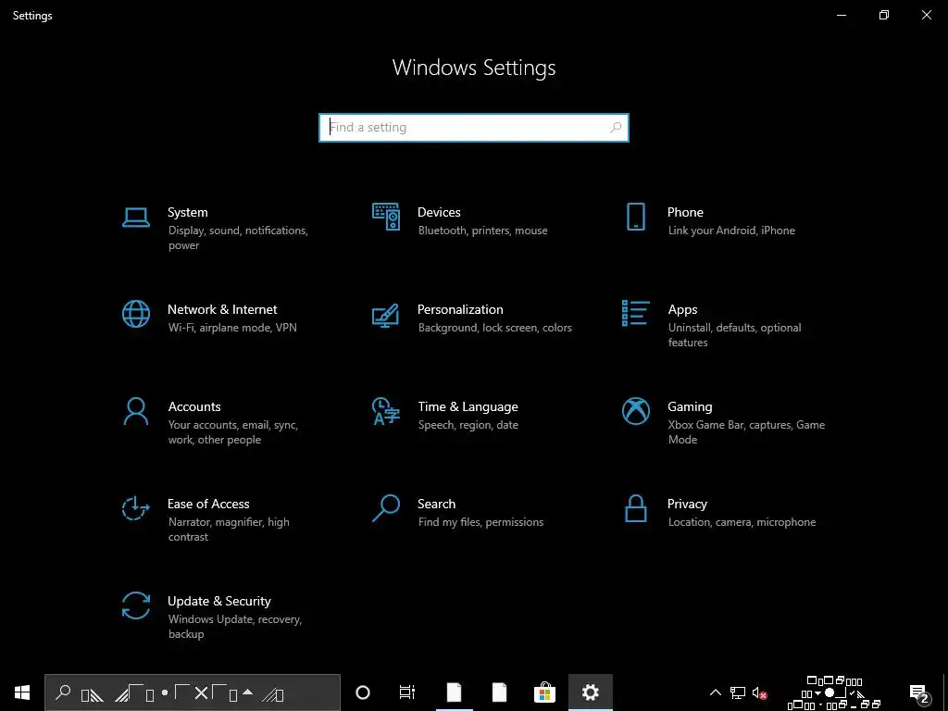The image size is (948, 711).
Task: Click "Your accounts, email, sync" description
Action: click(x=232, y=432)
